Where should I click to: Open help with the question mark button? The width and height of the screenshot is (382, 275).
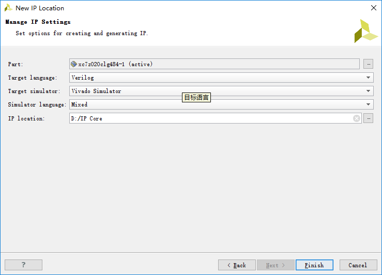coord(23,265)
